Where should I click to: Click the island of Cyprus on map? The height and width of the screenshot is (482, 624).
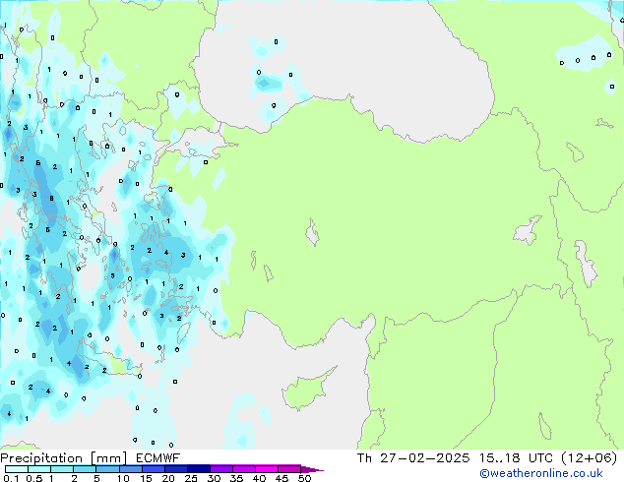point(306,390)
